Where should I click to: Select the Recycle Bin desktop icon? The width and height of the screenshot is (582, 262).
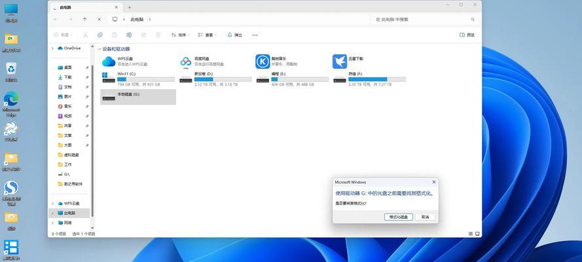click(11, 71)
